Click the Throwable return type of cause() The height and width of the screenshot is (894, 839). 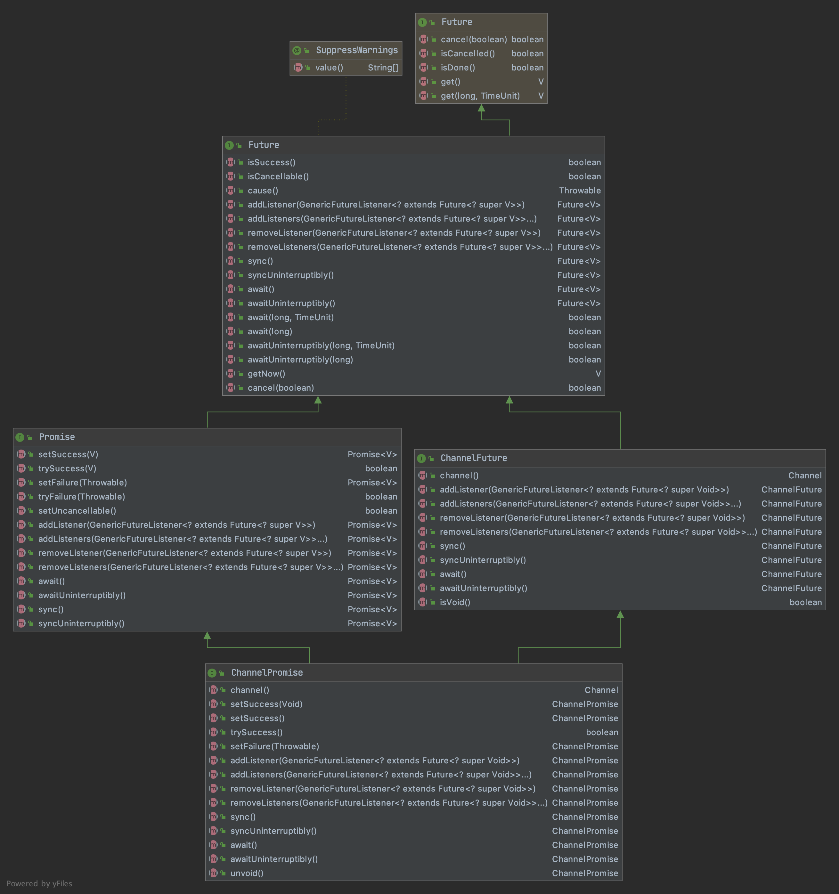tap(580, 191)
